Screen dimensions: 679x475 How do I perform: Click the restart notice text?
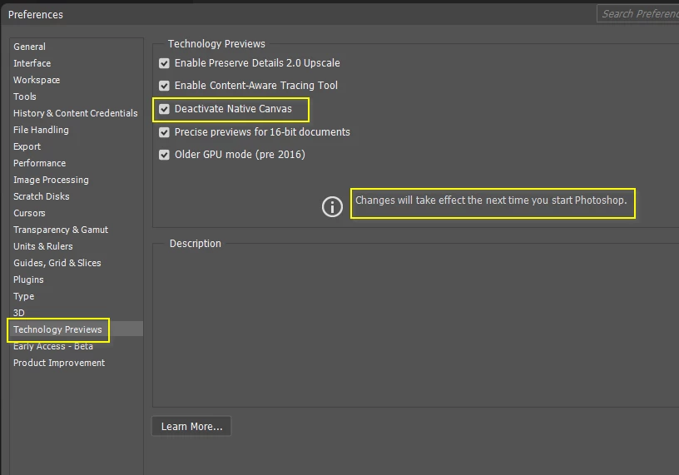point(491,200)
